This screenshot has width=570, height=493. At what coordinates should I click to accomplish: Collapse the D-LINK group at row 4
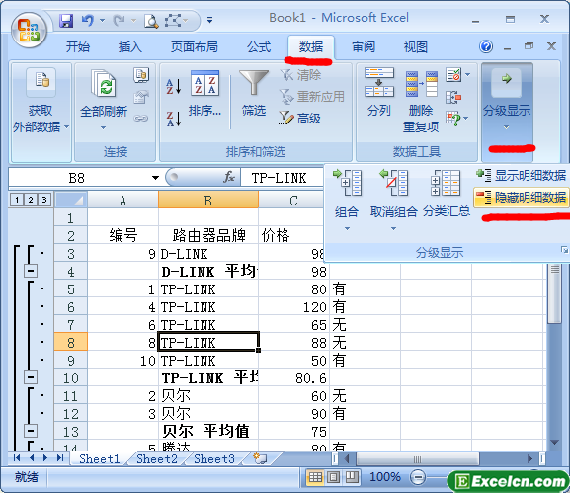(x=31, y=271)
